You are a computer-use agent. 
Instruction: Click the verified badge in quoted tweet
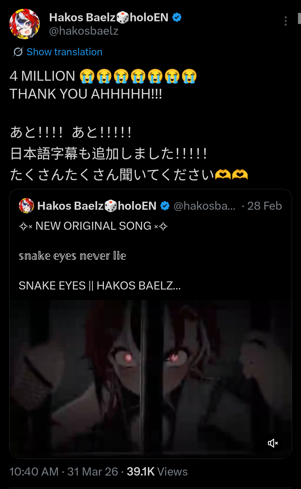coord(165,206)
